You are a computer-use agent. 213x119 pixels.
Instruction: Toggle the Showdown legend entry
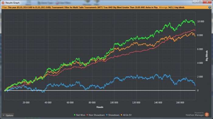point(113,115)
